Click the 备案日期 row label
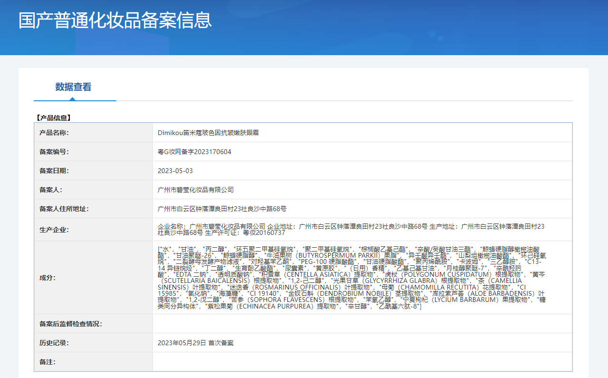The width and height of the screenshot is (608, 378). 54,171
